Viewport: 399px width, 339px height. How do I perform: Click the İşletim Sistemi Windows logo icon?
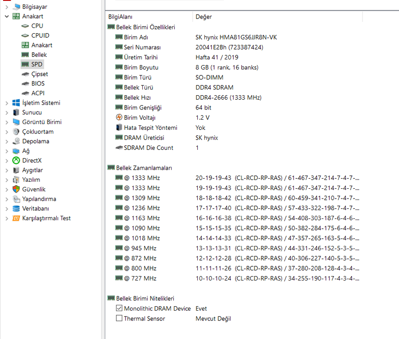click(x=16, y=103)
